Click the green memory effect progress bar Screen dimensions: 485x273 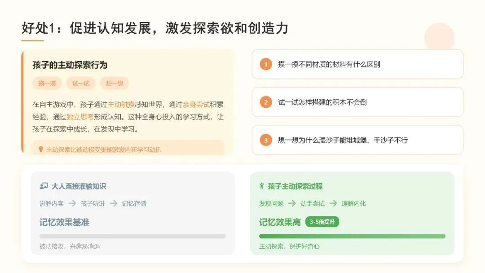[353, 236]
